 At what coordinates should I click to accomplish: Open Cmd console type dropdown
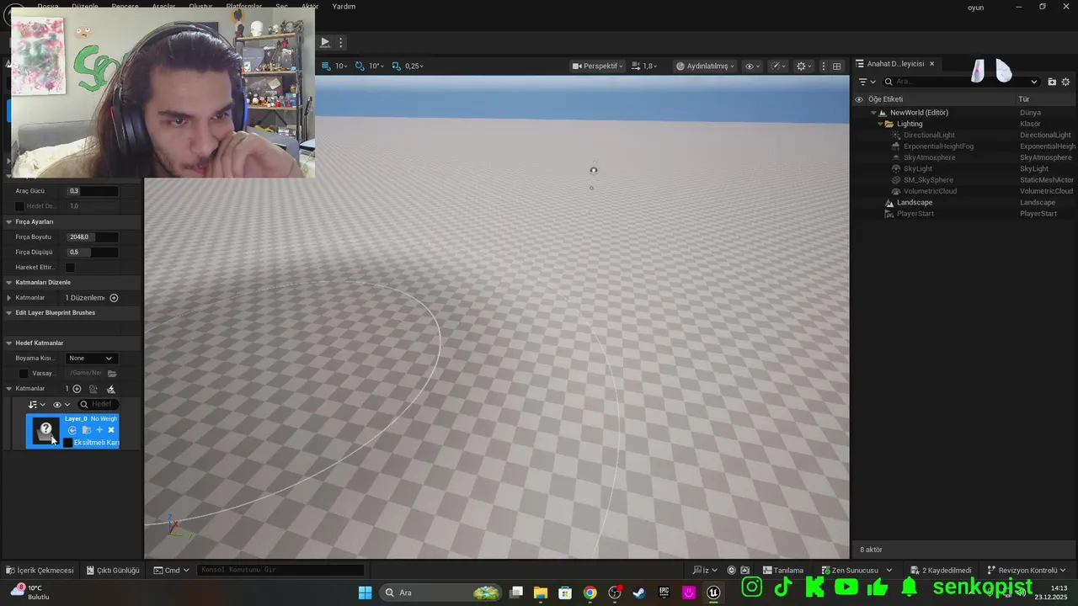(x=172, y=570)
